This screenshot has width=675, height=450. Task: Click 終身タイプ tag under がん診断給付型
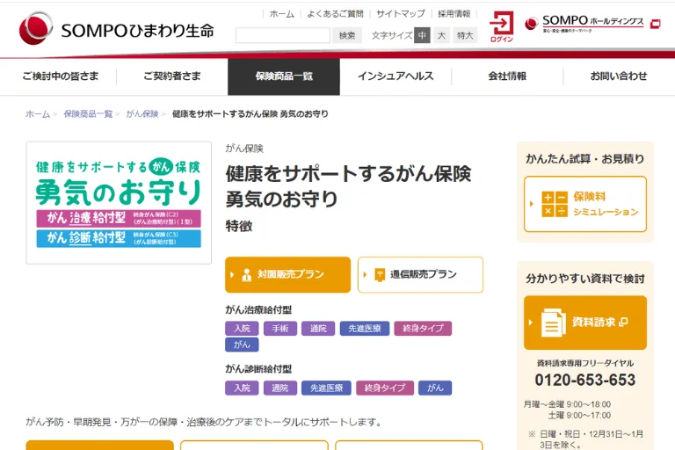click(x=385, y=388)
